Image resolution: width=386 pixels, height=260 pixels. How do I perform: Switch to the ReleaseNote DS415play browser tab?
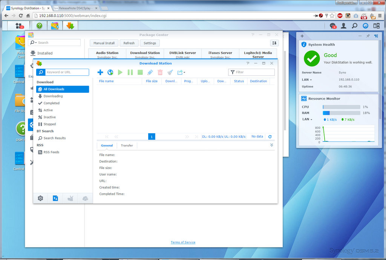tap(75, 8)
